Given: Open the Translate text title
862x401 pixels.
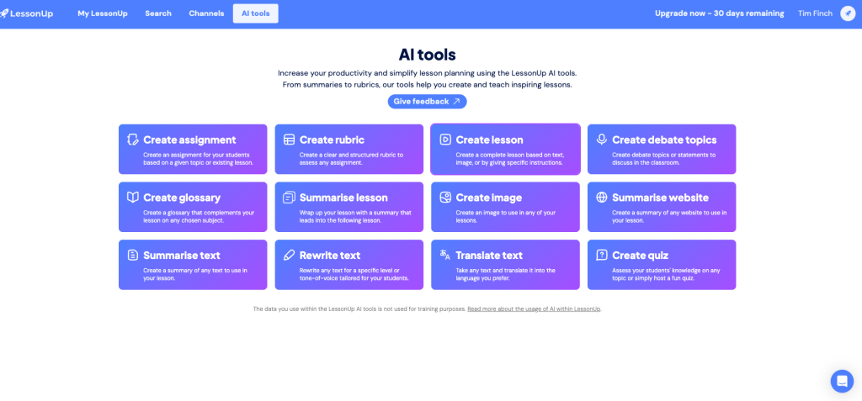Looking at the screenshot, I should (x=489, y=256).
